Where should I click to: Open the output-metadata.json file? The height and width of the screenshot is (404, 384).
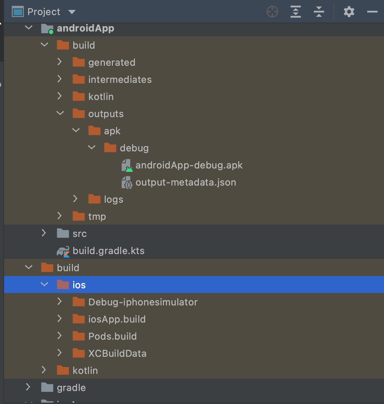186,182
